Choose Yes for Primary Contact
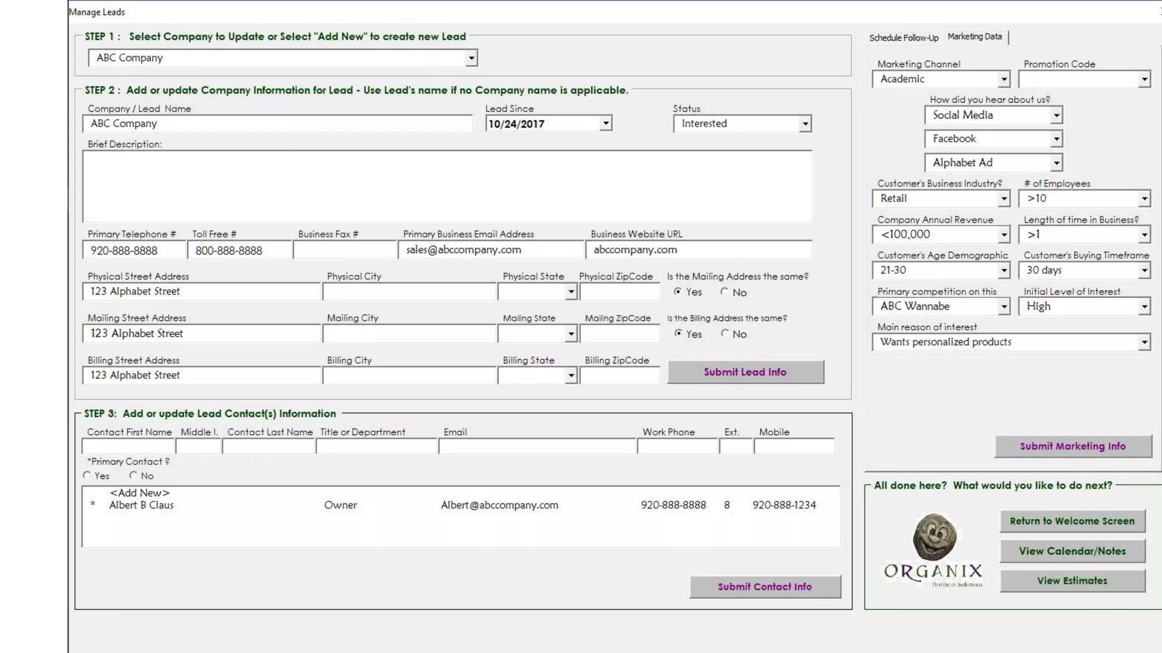The width and height of the screenshot is (1162, 653). pos(87,475)
